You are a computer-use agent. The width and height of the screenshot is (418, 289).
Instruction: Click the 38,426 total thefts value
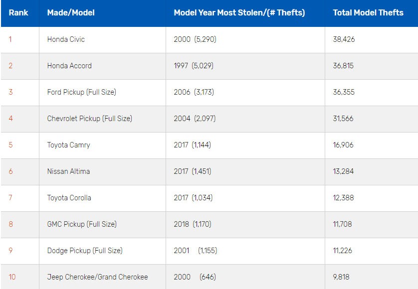tap(344, 39)
